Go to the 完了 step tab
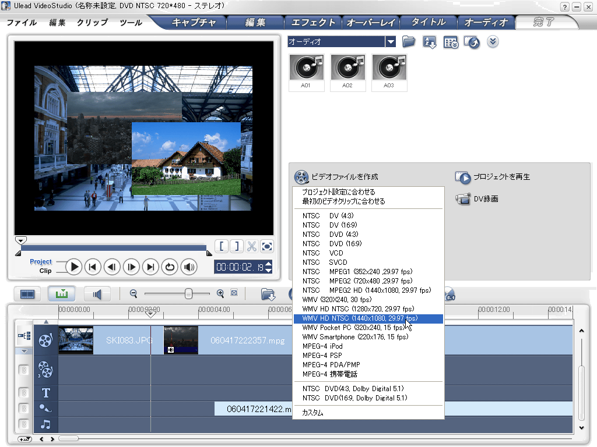This screenshot has height=447, width=597. coord(544,23)
